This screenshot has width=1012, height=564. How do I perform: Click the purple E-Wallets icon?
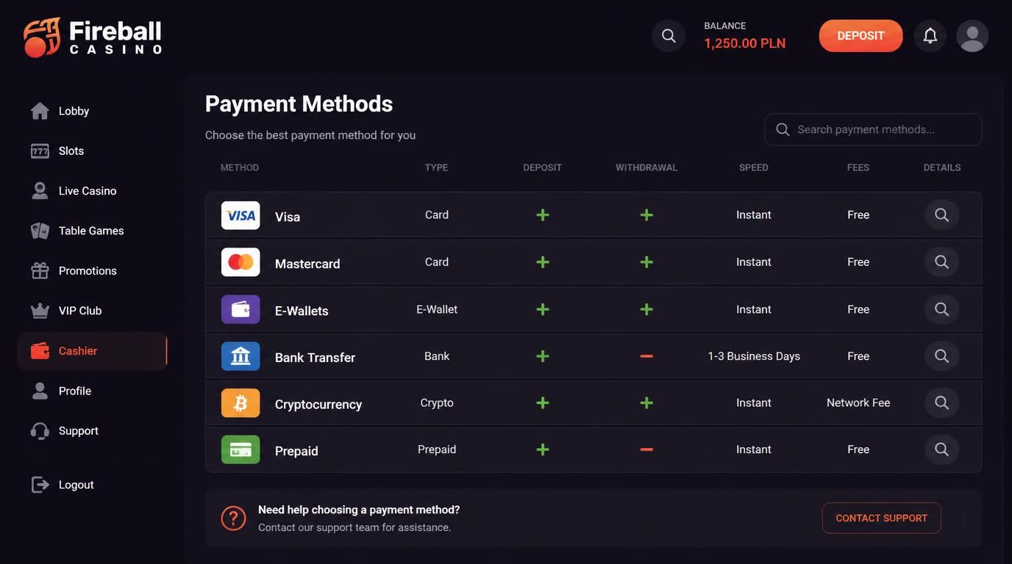point(240,309)
